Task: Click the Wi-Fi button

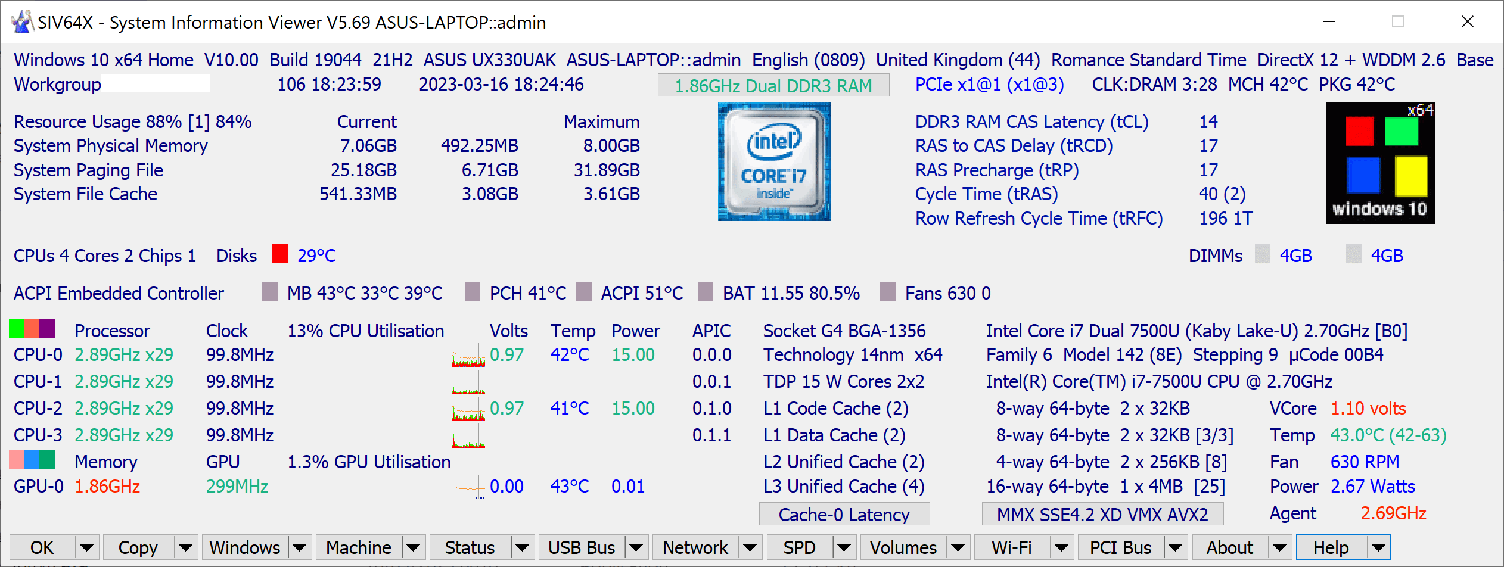Action: click(x=1012, y=547)
